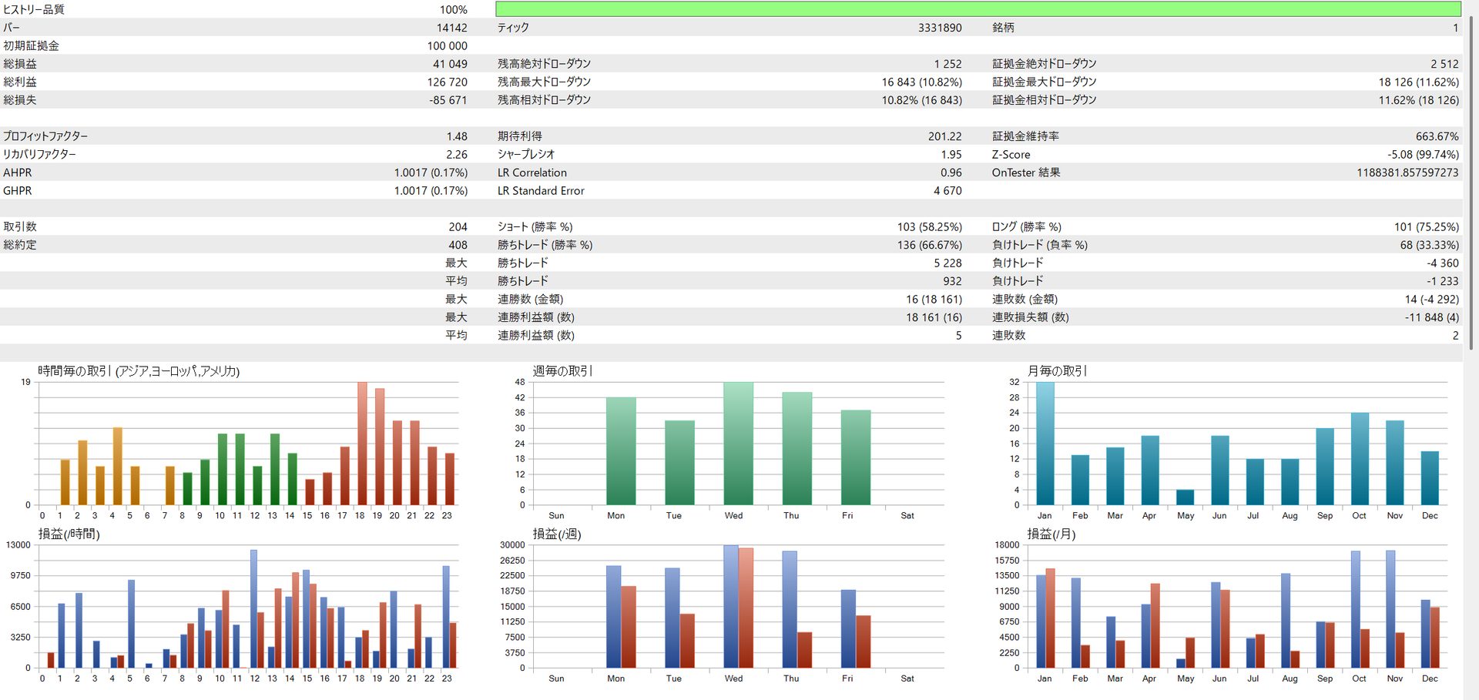Click the short May bar in 月毎の取引 chart

[1185, 497]
